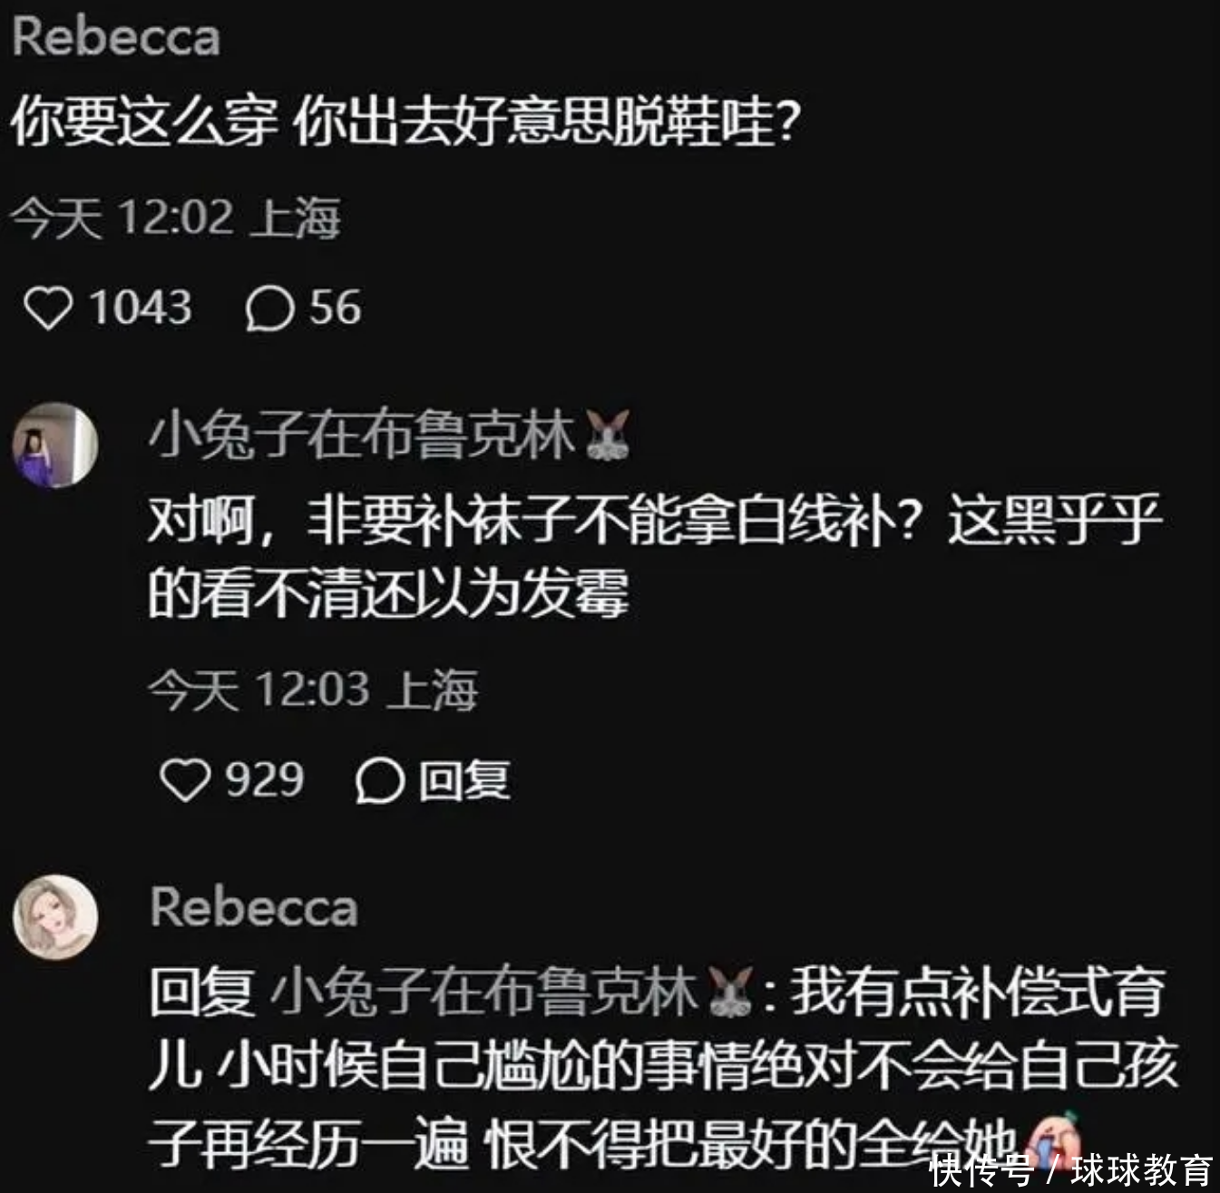Select the 929 like count
The image size is (1220, 1193).
[x=264, y=779]
